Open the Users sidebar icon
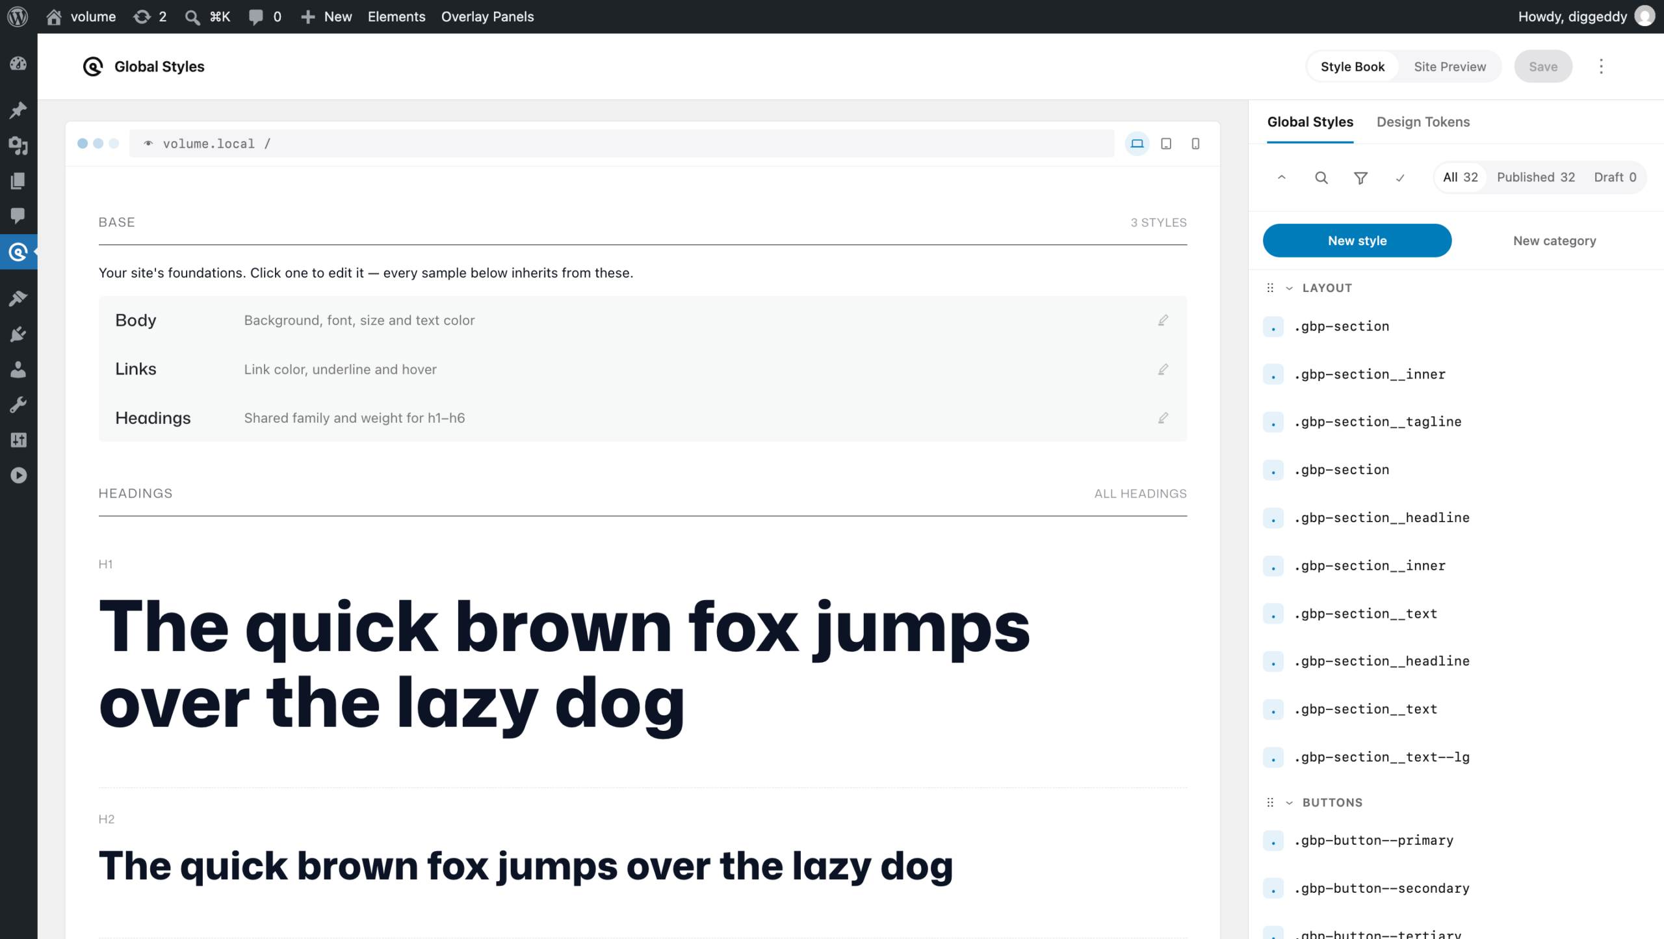 18,369
